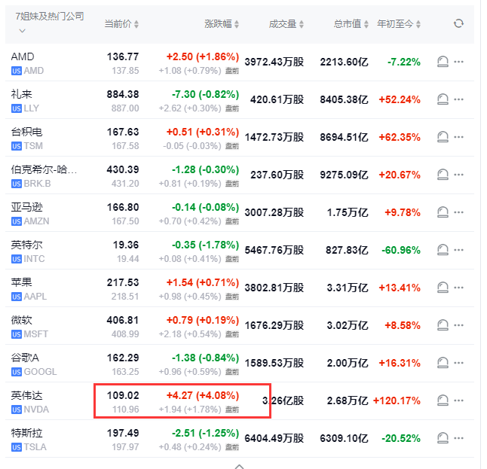This screenshot has height=469, width=487.
Task: Open the 苹果 stock page
Action: click(x=21, y=282)
